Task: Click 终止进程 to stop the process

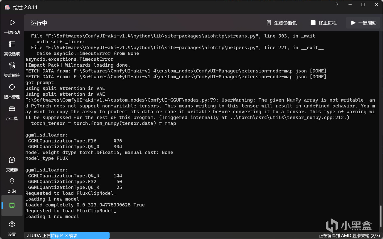Action: (323, 23)
